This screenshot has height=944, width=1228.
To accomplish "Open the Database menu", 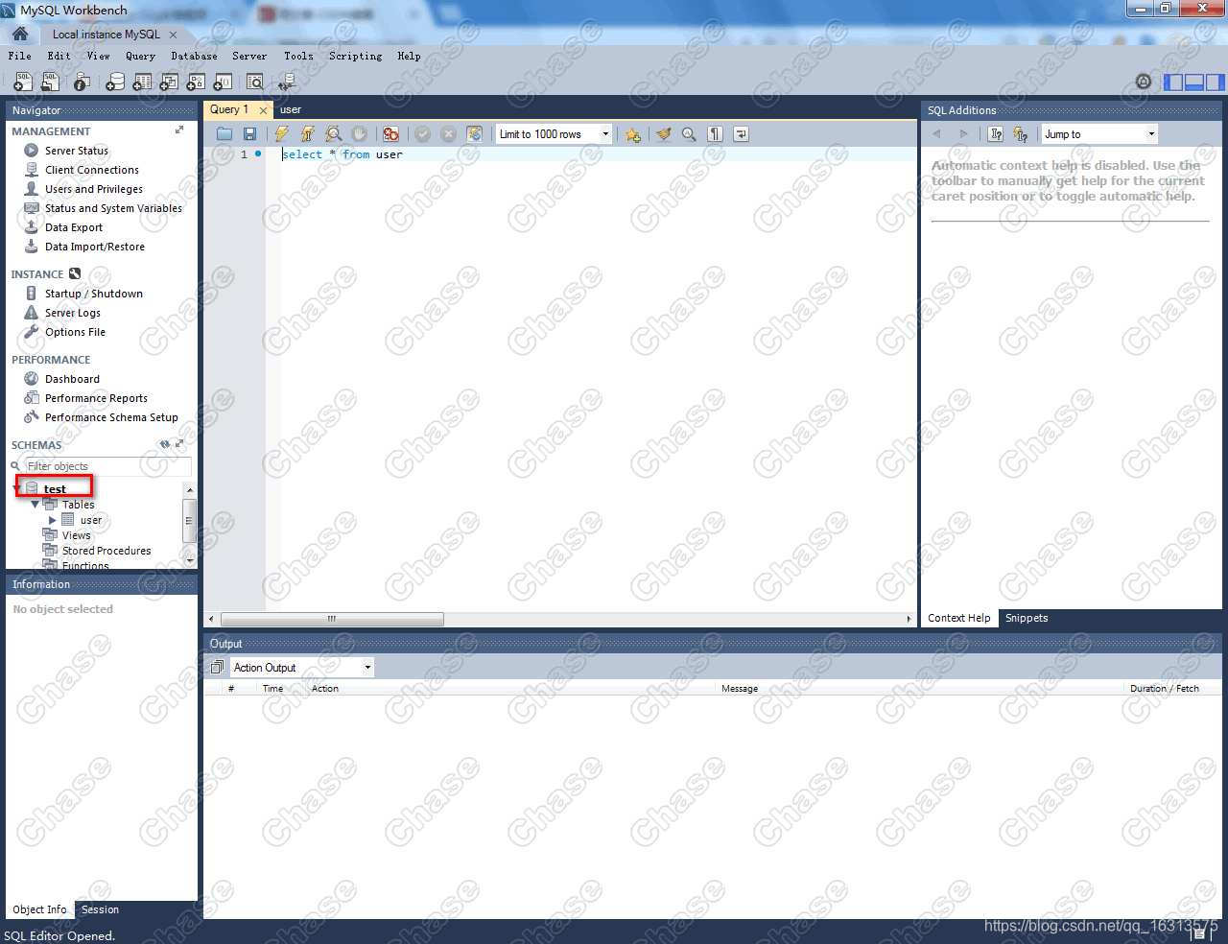I will pyautogui.click(x=194, y=56).
